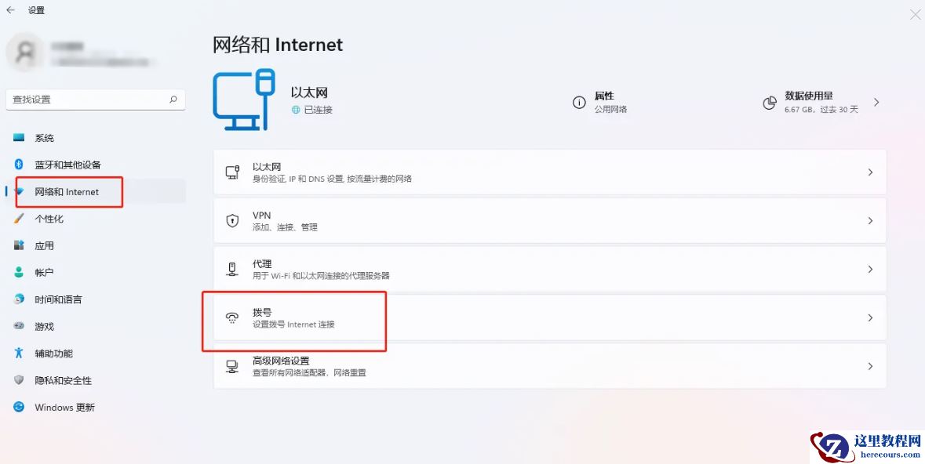Click the proxy icon on the 代理 row
Image resolution: width=925 pixels, height=464 pixels.
coord(232,269)
